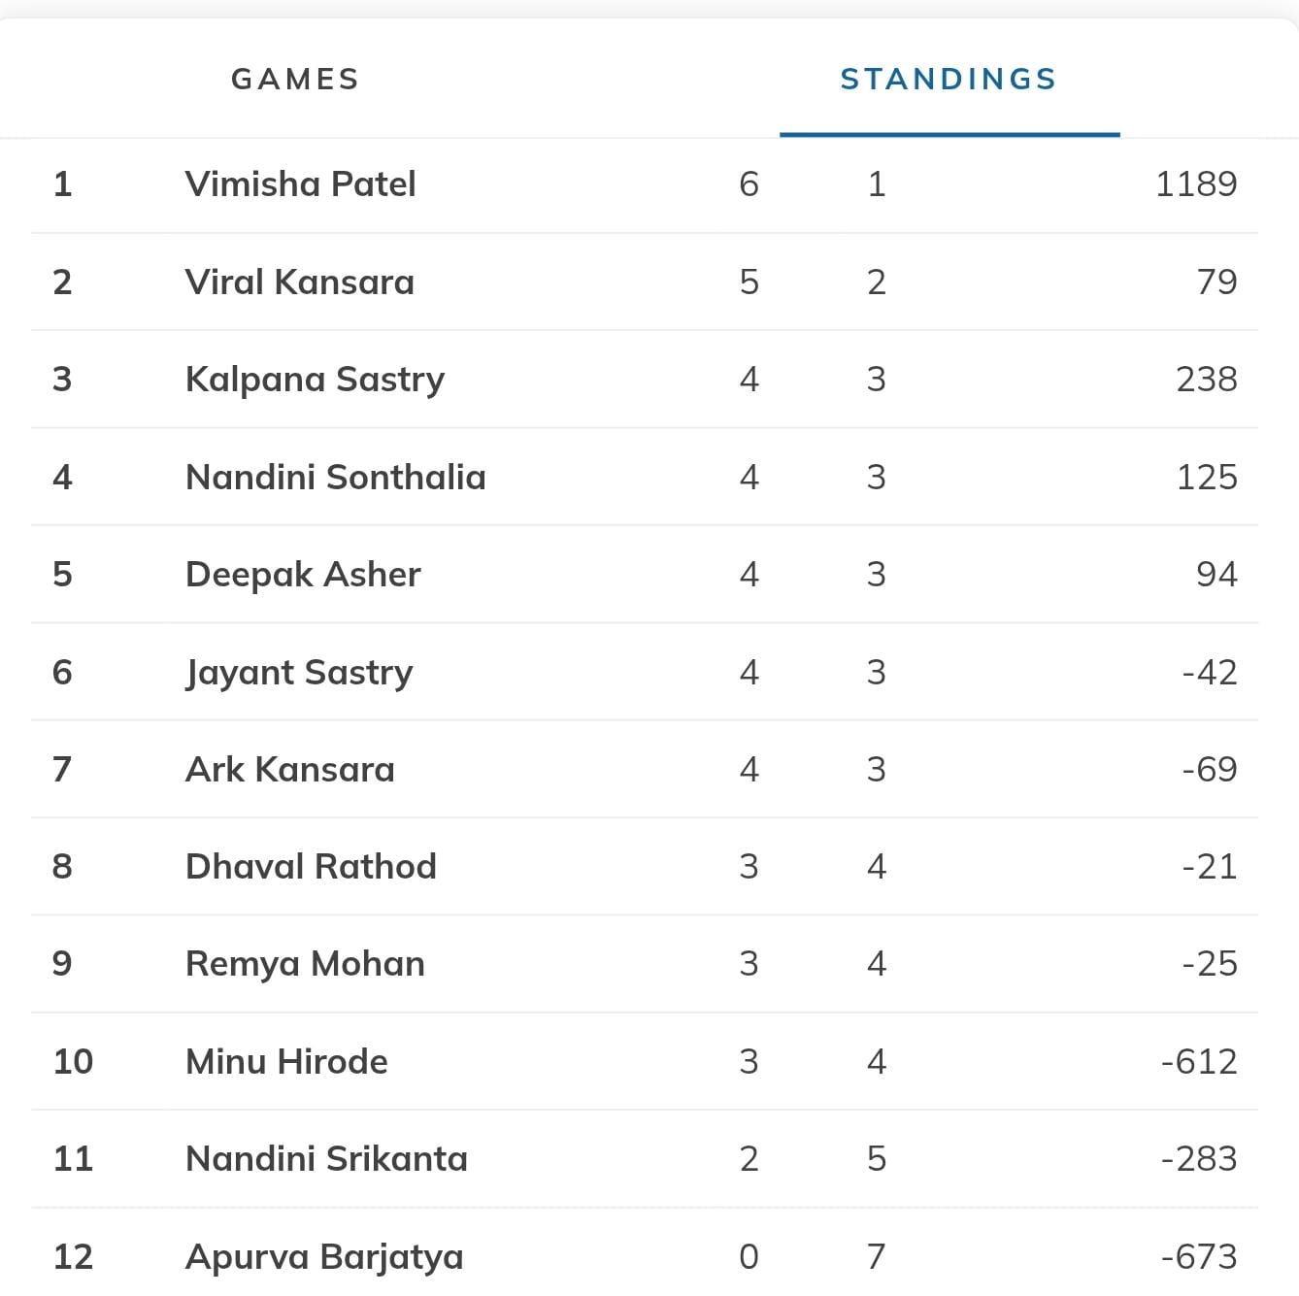Select Jayant Sastry from the list
The image size is (1299, 1296).
pyautogui.click(x=299, y=672)
